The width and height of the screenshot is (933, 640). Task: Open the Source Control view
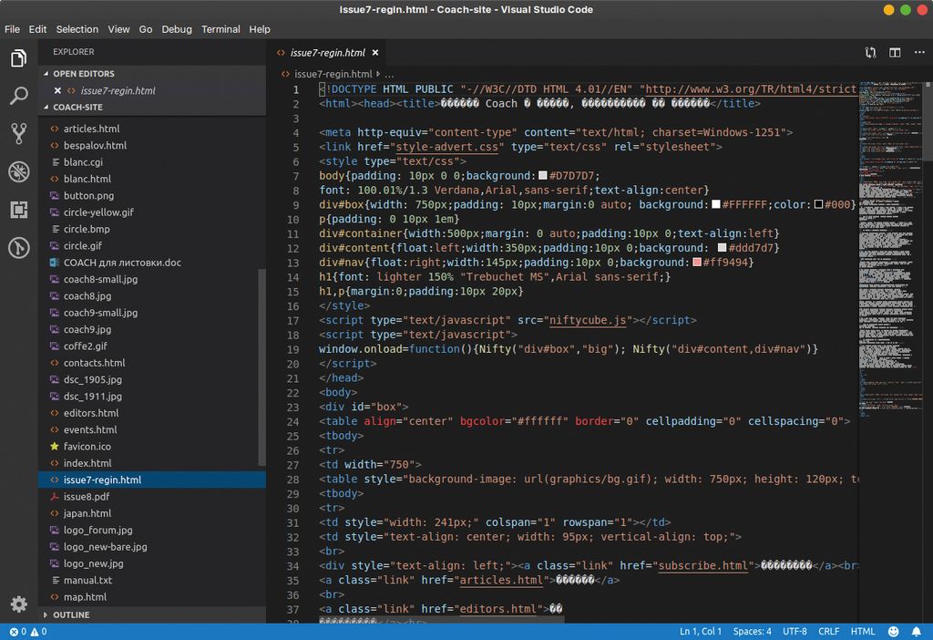(19, 133)
